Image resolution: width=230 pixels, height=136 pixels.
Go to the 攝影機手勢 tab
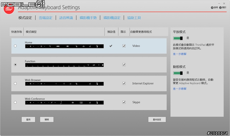pyautogui.click(x=88, y=18)
